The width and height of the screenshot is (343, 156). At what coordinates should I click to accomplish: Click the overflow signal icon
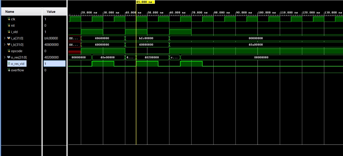pyautogui.click(x=9, y=70)
